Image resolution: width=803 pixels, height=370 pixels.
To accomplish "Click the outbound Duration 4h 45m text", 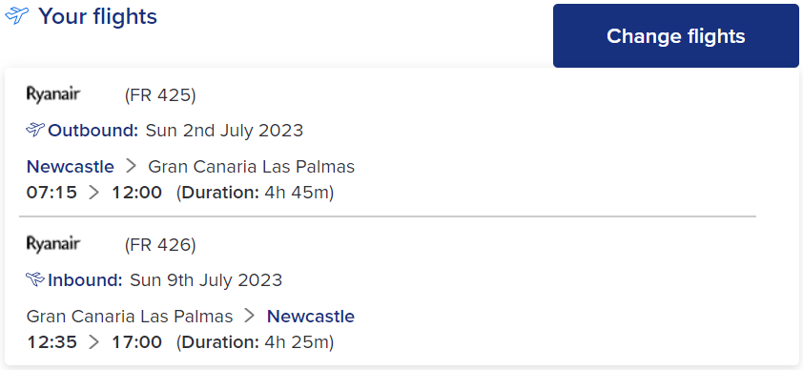I will tap(255, 193).
